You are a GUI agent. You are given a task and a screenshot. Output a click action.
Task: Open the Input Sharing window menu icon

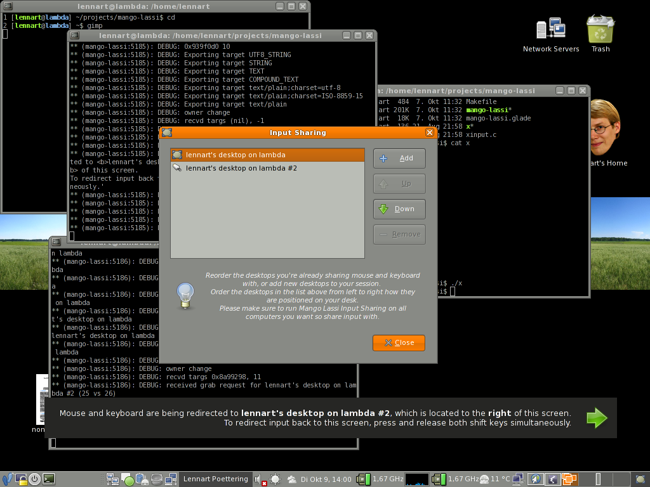[x=167, y=133]
